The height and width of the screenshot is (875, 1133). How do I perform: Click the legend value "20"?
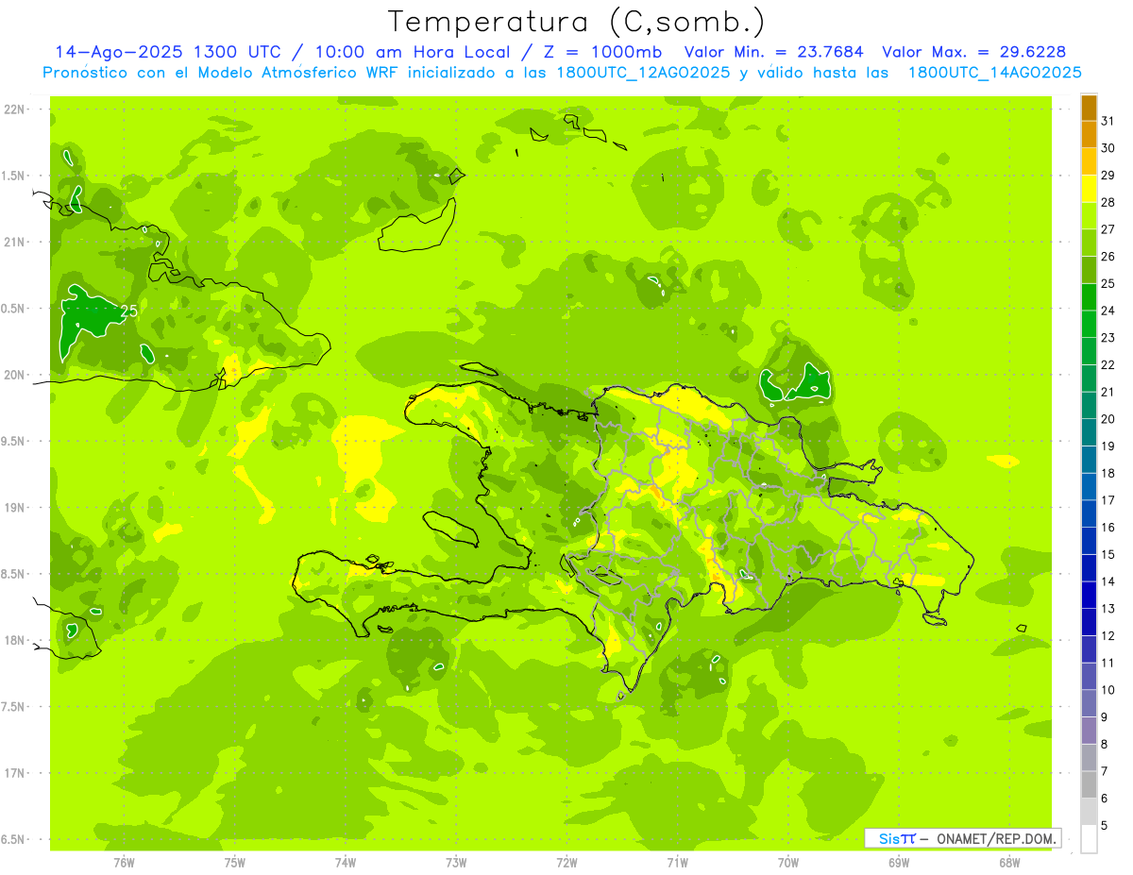coord(1108,419)
